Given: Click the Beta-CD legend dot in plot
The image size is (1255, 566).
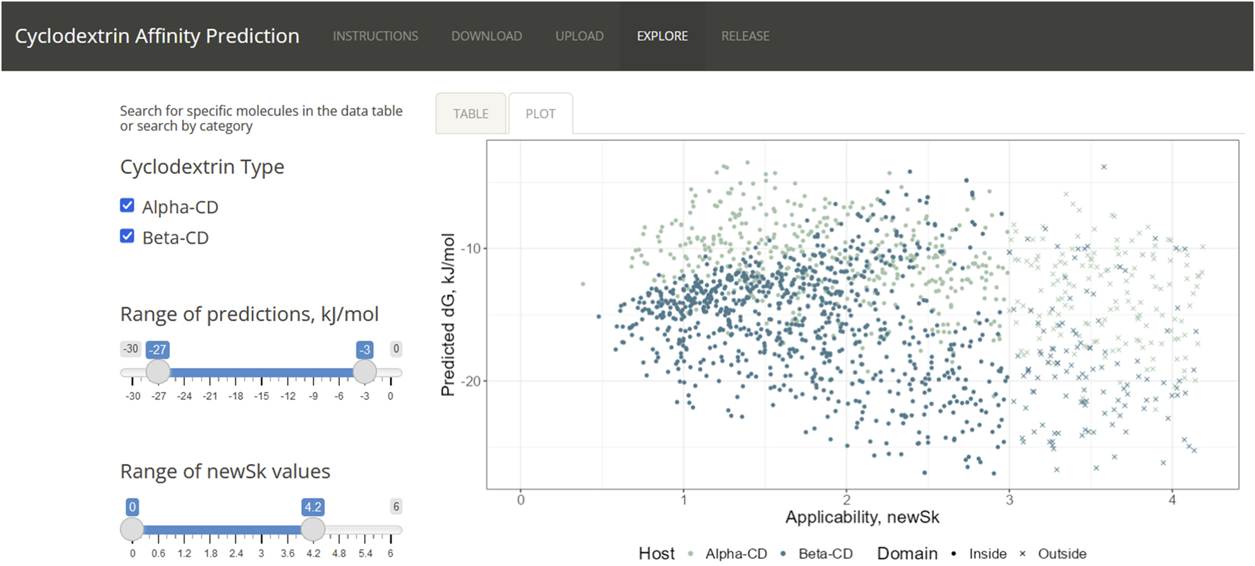Looking at the screenshot, I should tap(783, 554).
